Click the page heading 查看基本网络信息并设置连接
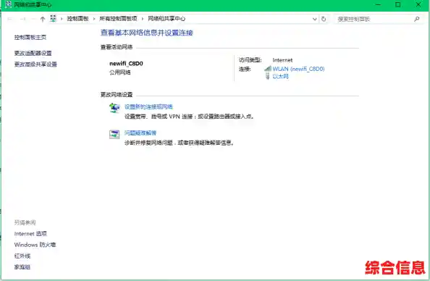The width and height of the screenshot is (430, 281). coord(147,33)
